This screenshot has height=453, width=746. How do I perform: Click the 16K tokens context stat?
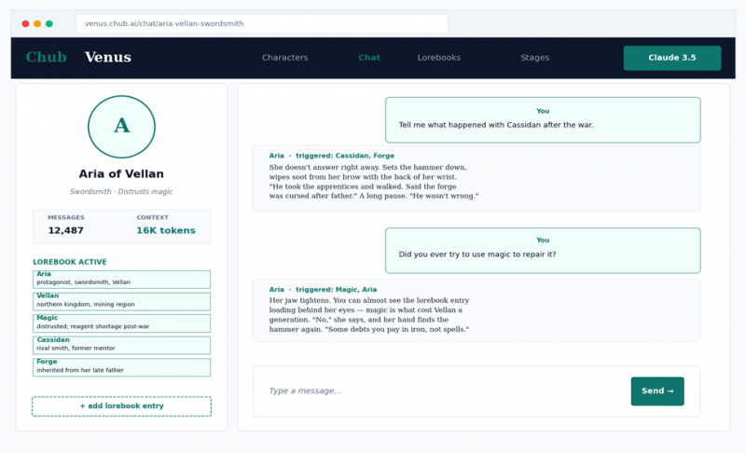165,230
